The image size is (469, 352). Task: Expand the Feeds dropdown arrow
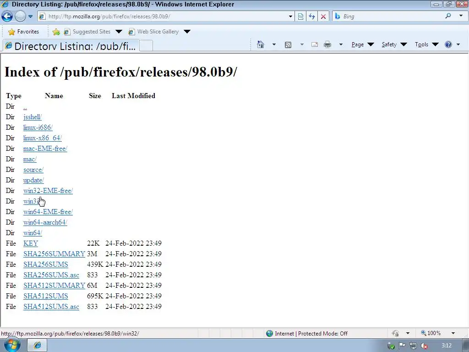(302, 44)
